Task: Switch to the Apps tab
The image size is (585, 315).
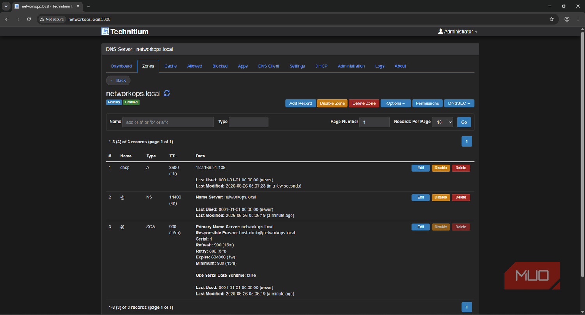Action: (243, 66)
